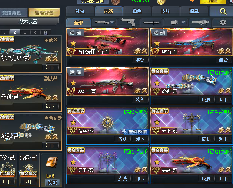Click the 配件改装 wrench icon
The image size is (233, 188).
click(124, 131)
